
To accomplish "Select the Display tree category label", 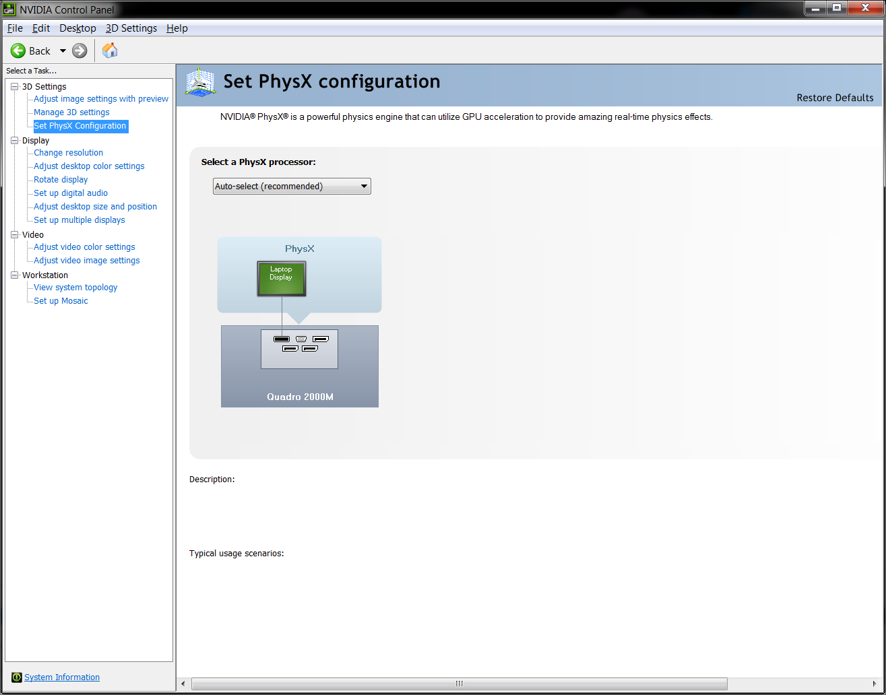I will click(36, 140).
